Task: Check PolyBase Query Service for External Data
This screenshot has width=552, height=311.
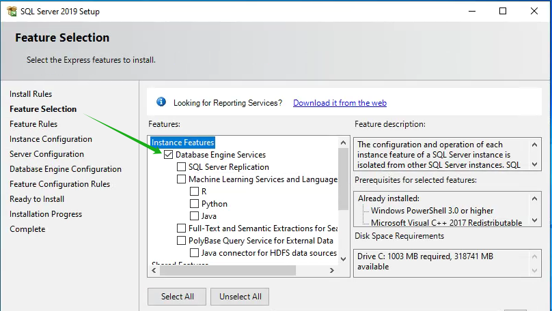Action: coord(181,241)
